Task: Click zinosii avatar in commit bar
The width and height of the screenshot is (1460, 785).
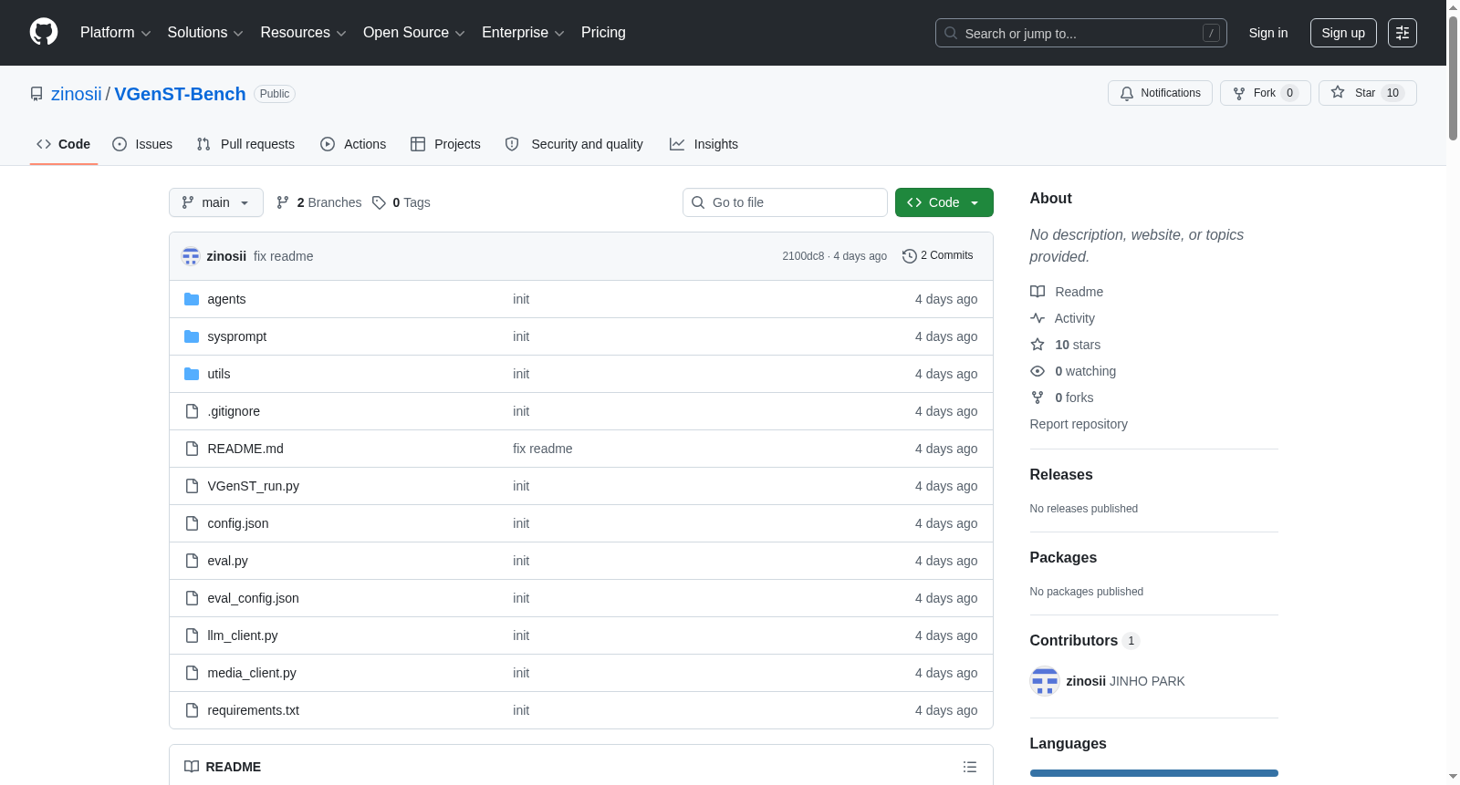Action: coord(191,256)
